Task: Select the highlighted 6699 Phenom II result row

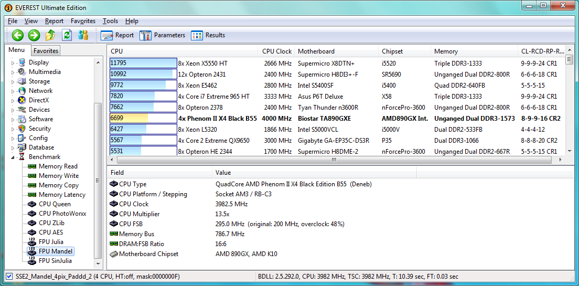Action: click(x=337, y=119)
